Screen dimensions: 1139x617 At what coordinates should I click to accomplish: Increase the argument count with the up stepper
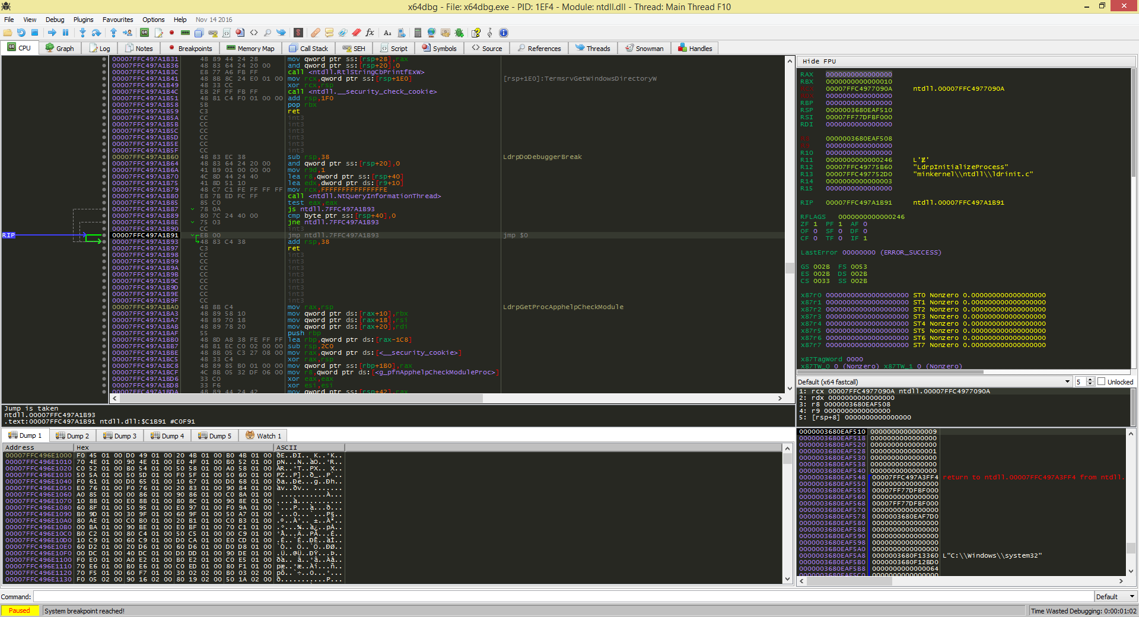tap(1091, 380)
